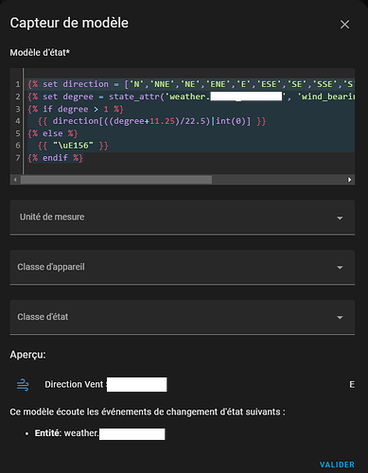Screen dimensions: 368x473
Task: Open the Classe d'appareil dropdown
Action: 183,267
